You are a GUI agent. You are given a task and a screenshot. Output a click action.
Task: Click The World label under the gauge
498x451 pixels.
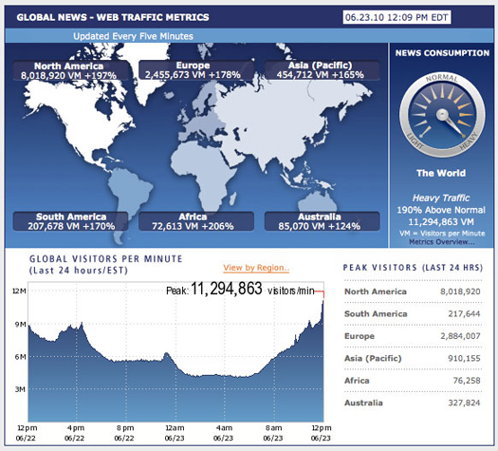coord(441,173)
